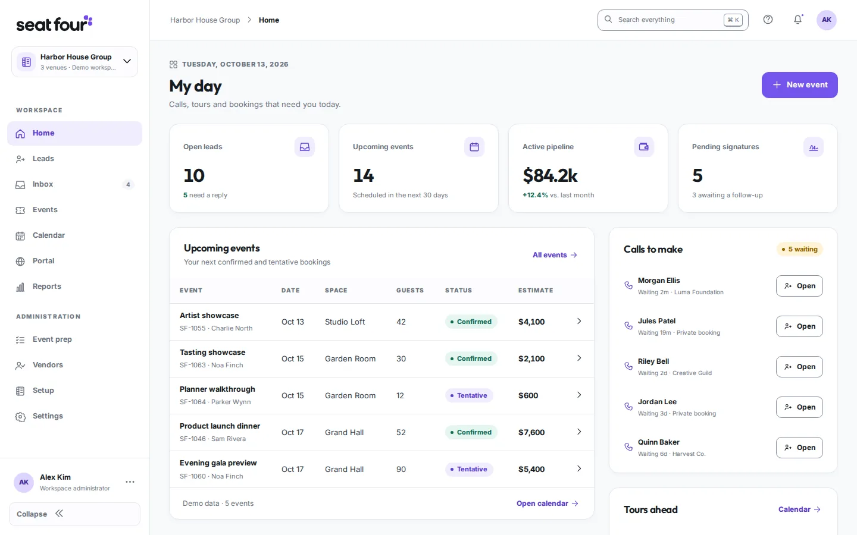Screen dimensions: 857x535
Task: Expand the Planner walkthrough row chevron
Action: click(x=579, y=395)
